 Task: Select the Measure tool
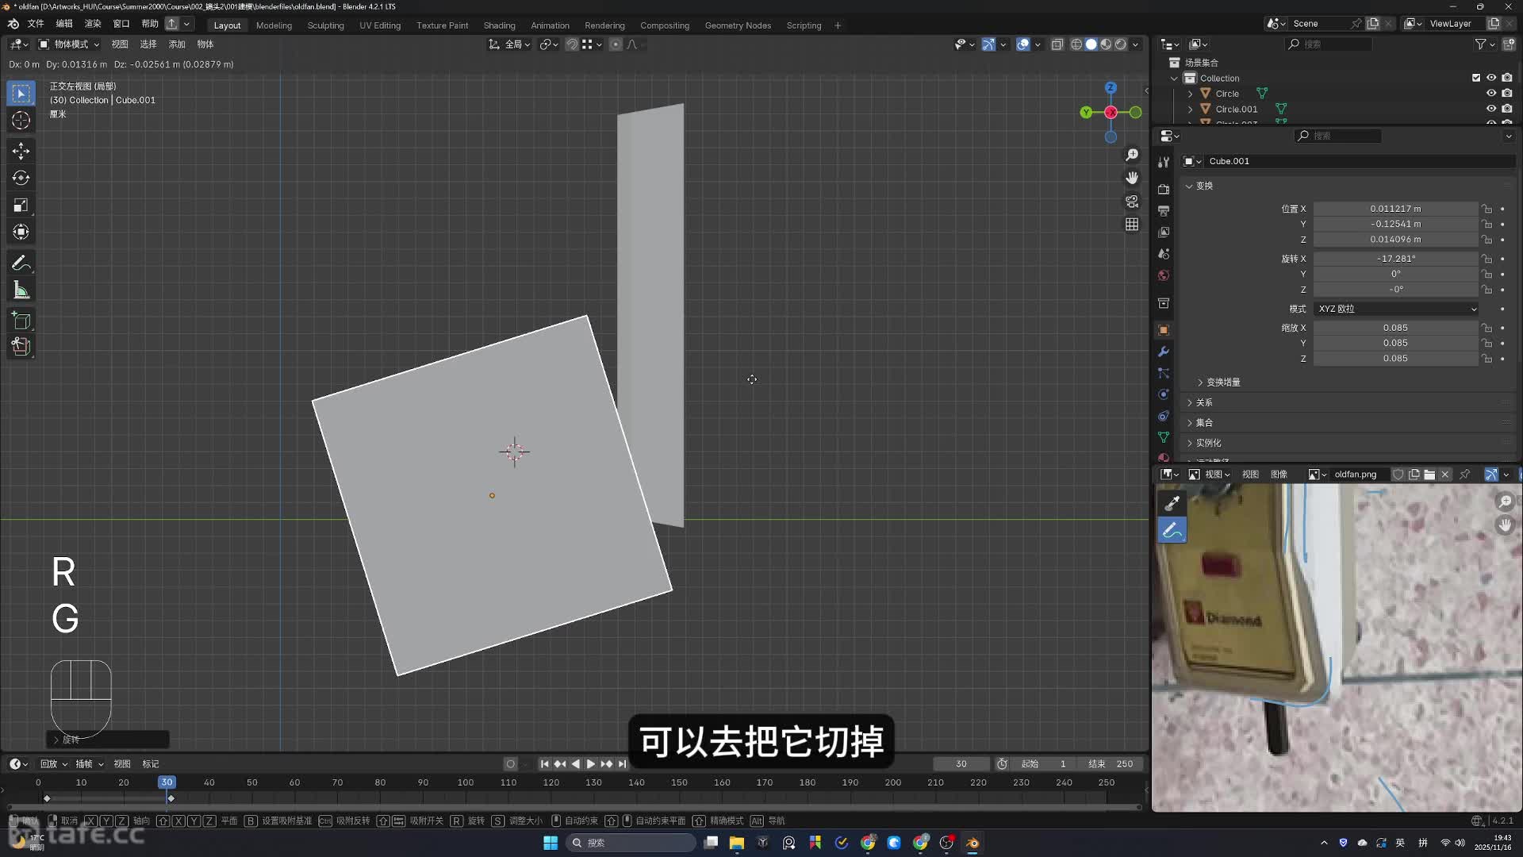pos(21,290)
